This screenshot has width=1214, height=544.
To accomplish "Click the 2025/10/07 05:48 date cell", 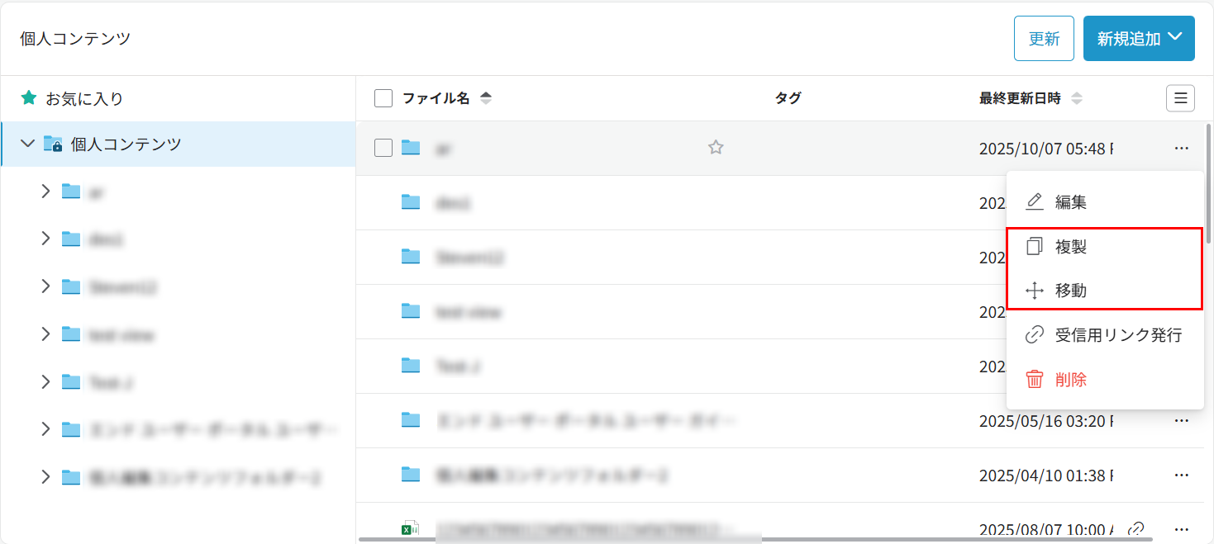I will click(1046, 149).
